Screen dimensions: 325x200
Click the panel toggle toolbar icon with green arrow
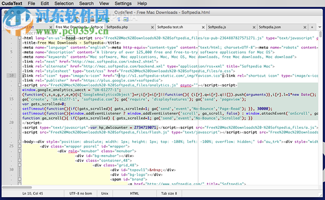tap(126, 20)
